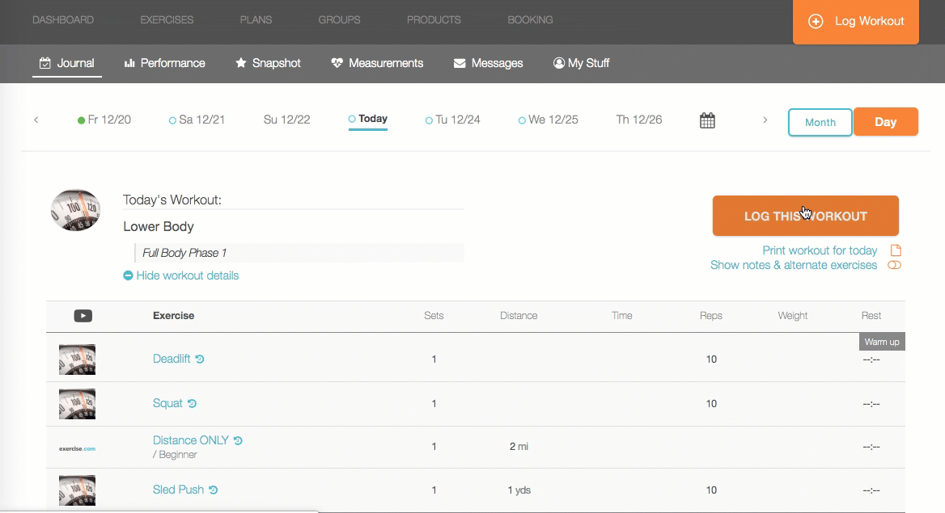
Task: Click the plus icon in Log Workout
Action: (816, 22)
